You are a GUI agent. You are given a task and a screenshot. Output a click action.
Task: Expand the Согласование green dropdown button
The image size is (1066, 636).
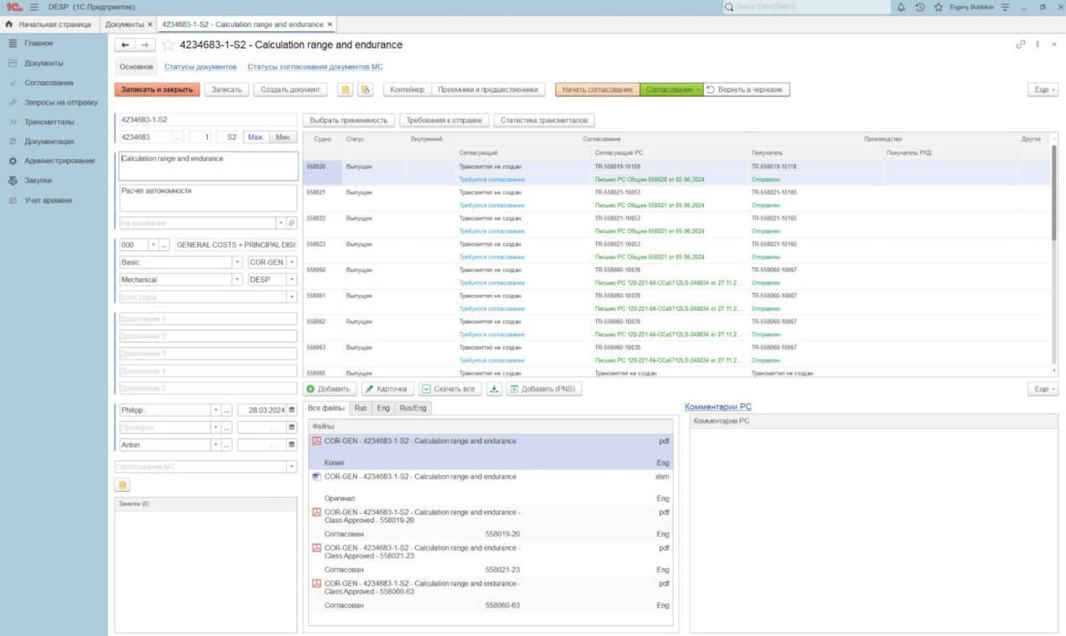click(670, 90)
